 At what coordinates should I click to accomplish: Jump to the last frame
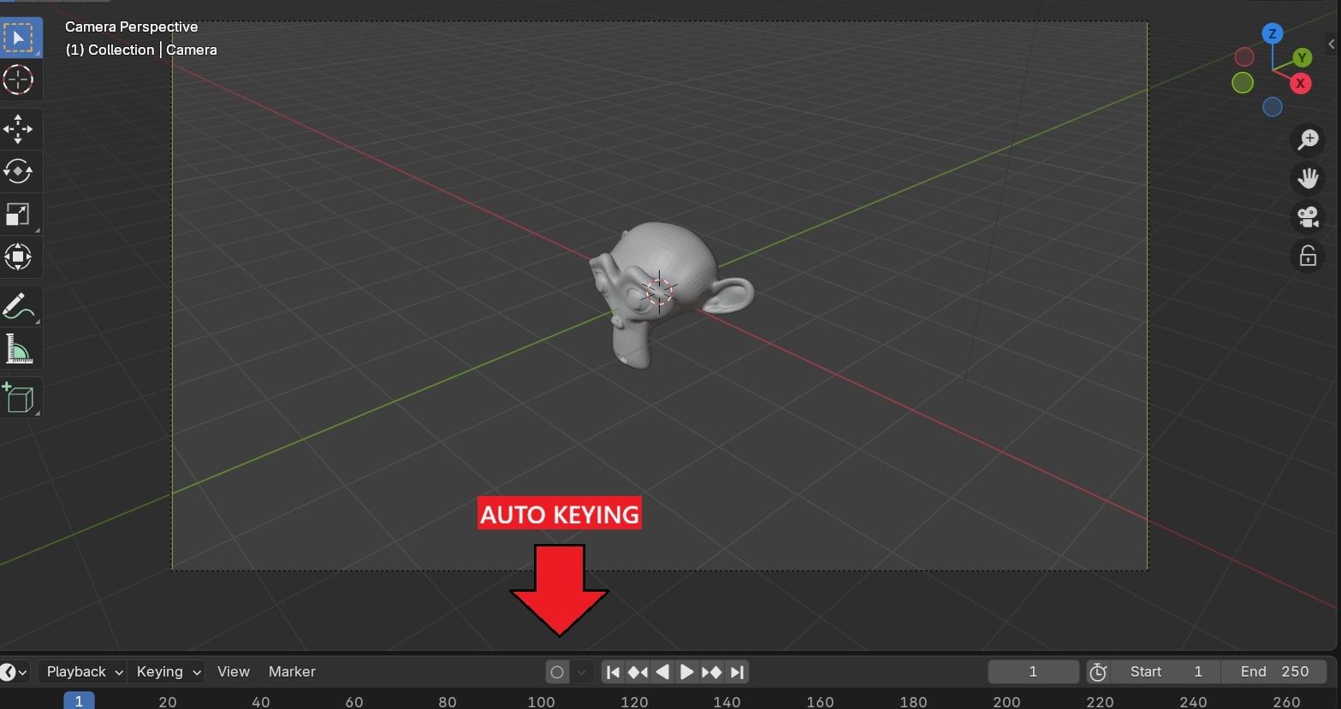[737, 671]
